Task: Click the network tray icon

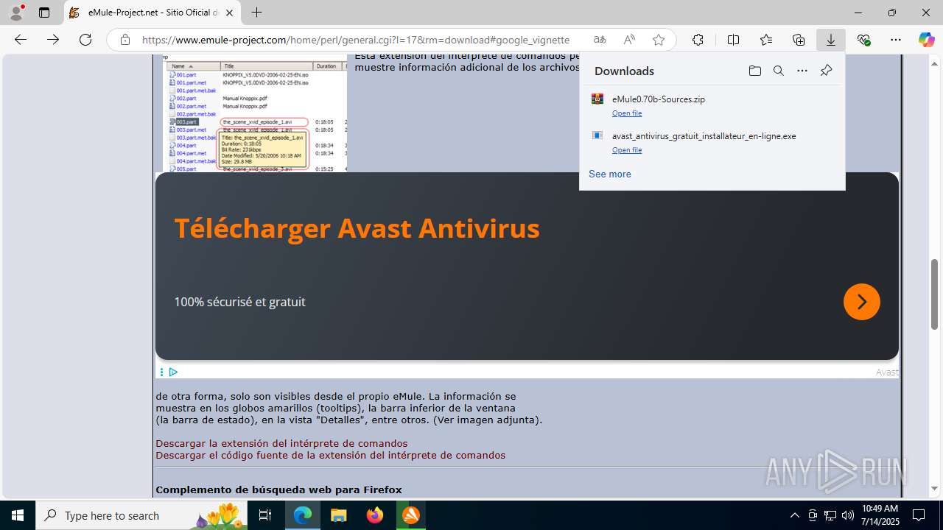Action: pyautogui.click(x=830, y=515)
